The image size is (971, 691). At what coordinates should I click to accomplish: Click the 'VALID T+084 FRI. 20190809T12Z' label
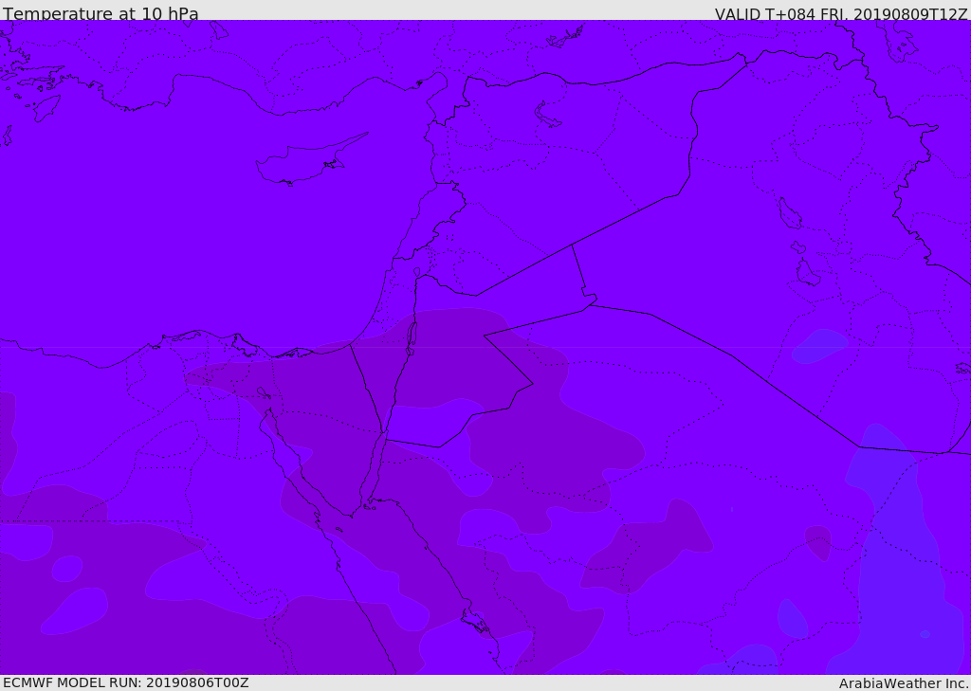[841, 13]
